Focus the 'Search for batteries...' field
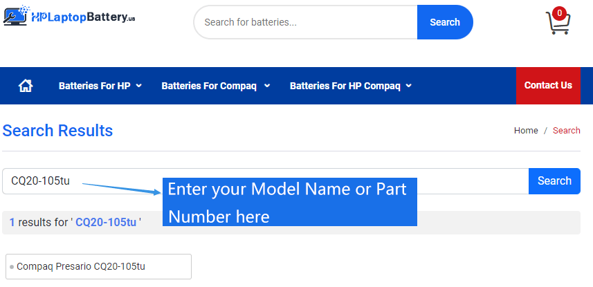Screen dimensions: 593x287 coord(305,22)
